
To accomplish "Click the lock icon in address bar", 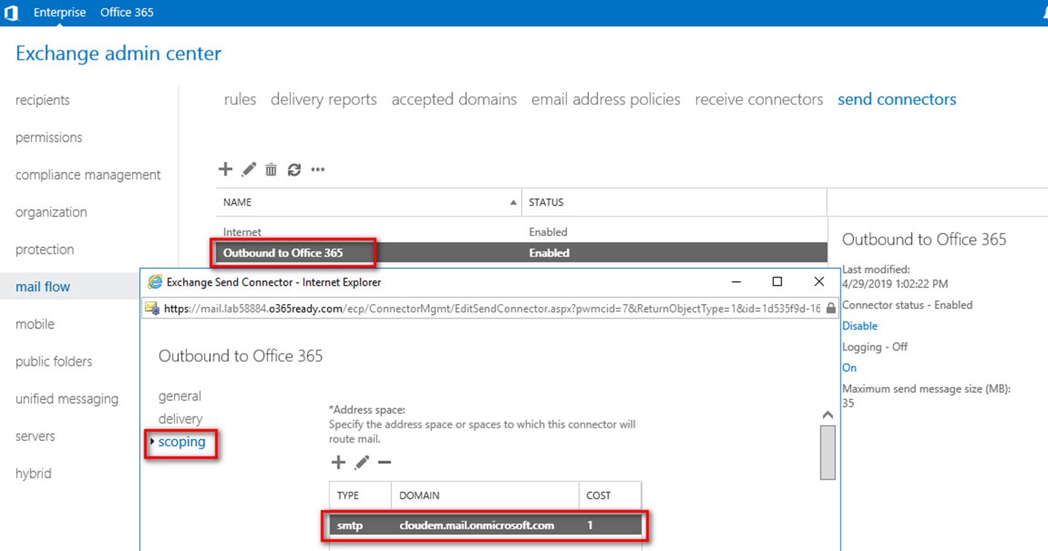I will tap(831, 308).
